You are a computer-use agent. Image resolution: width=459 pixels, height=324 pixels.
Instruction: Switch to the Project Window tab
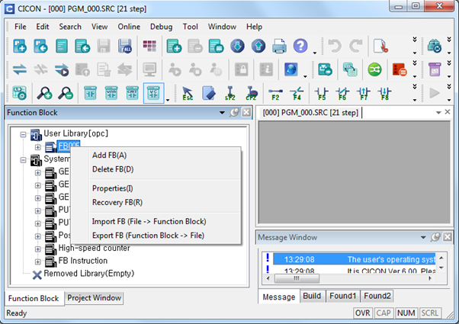coord(94,298)
